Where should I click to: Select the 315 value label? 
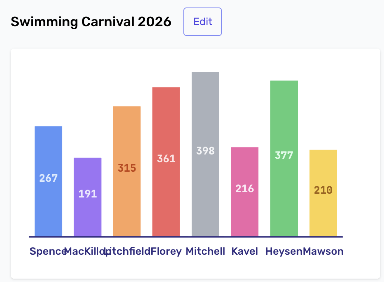click(x=127, y=168)
